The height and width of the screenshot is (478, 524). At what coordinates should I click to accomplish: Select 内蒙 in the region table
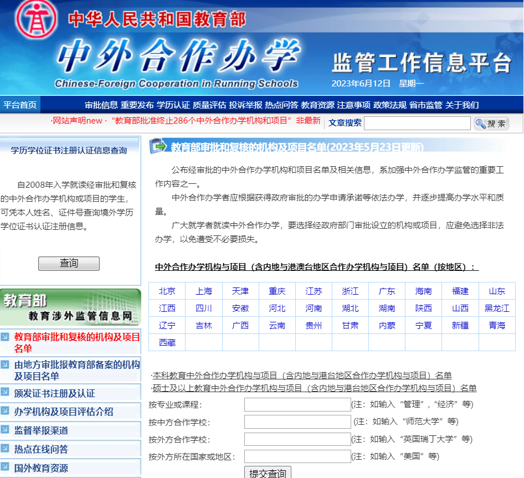[x=387, y=326]
